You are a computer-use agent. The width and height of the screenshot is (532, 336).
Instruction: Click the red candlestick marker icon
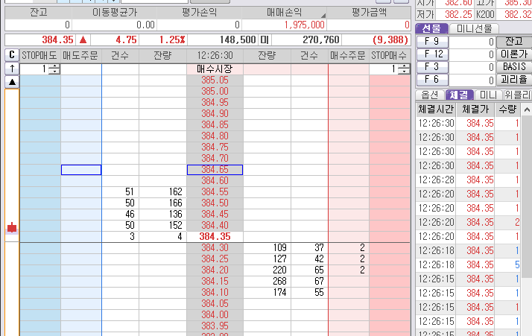pyautogui.click(x=12, y=228)
